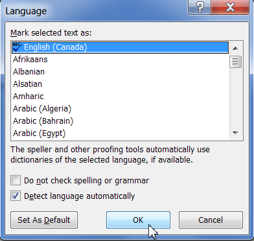Click the ABC spellcheck icon beside English (Canada)
Screen dimensions: 254x241
(x=17, y=47)
